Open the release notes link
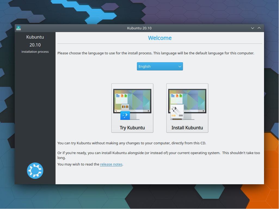 click(x=111, y=164)
